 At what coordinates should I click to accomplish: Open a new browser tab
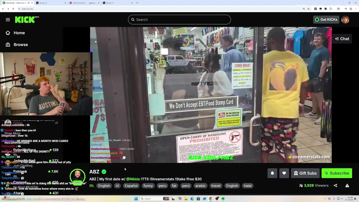click(137, 3)
